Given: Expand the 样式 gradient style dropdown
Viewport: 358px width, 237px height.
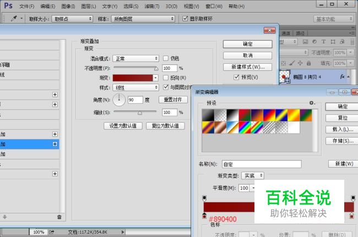Looking at the screenshot, I should coord(135,87).
